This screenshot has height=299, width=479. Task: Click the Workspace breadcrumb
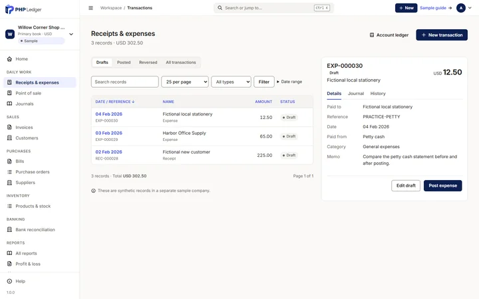(x=111, y=8)
